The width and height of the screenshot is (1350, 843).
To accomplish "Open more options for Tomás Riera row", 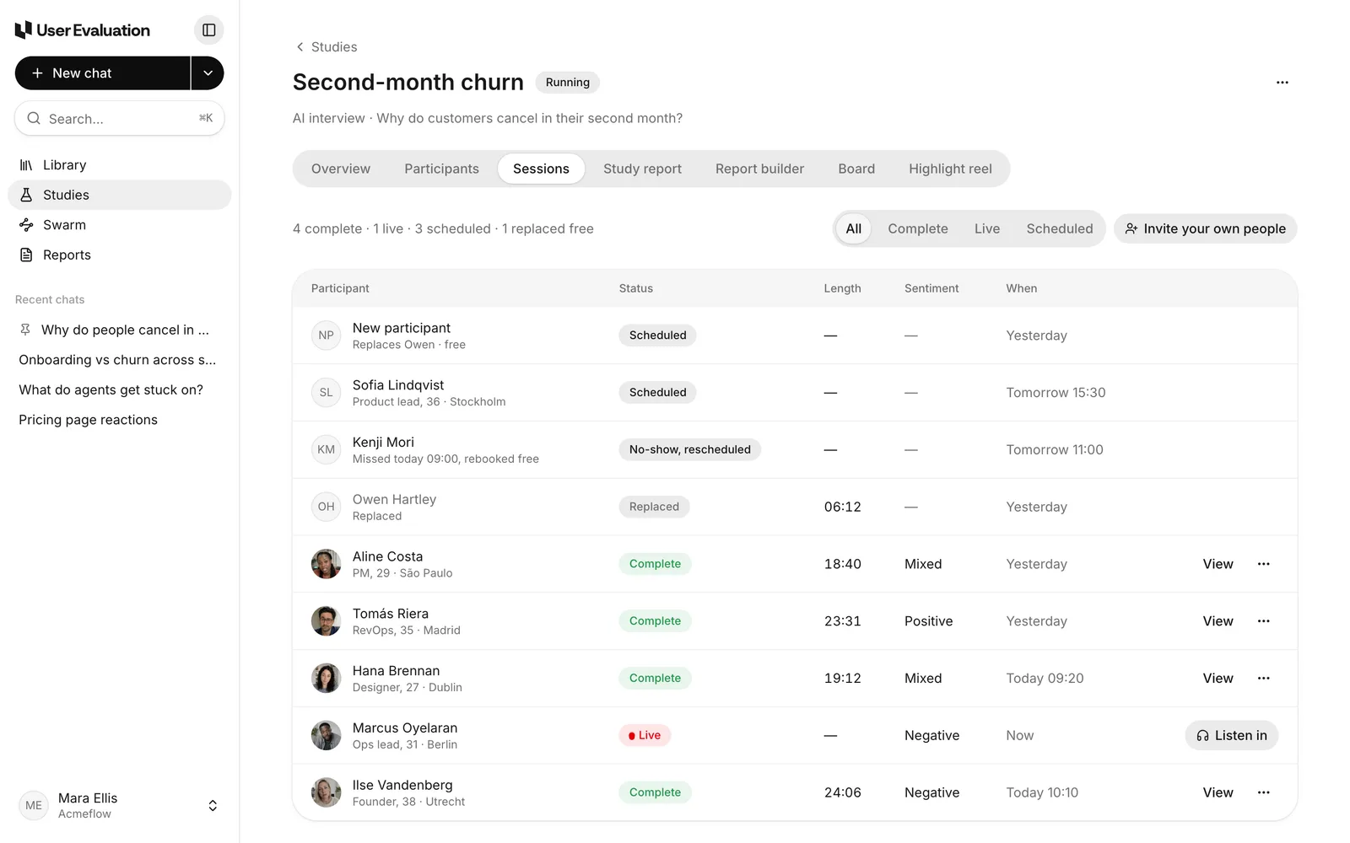I will tap(1263, 621).
